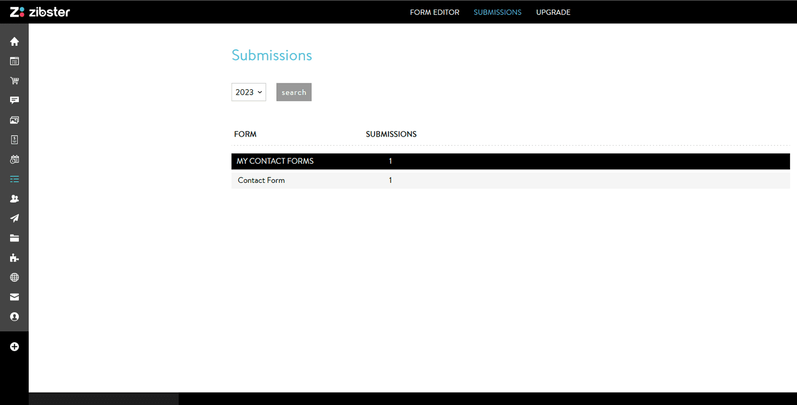Viewport: 797px width, 405px height.
Task: Click the search button
Action: tap(294, 92)
